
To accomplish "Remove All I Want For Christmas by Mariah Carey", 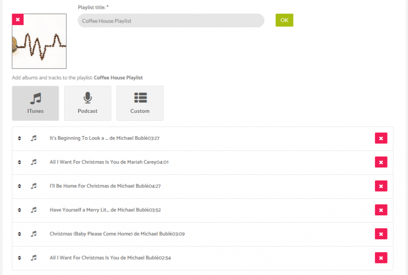I will (381, 162).
